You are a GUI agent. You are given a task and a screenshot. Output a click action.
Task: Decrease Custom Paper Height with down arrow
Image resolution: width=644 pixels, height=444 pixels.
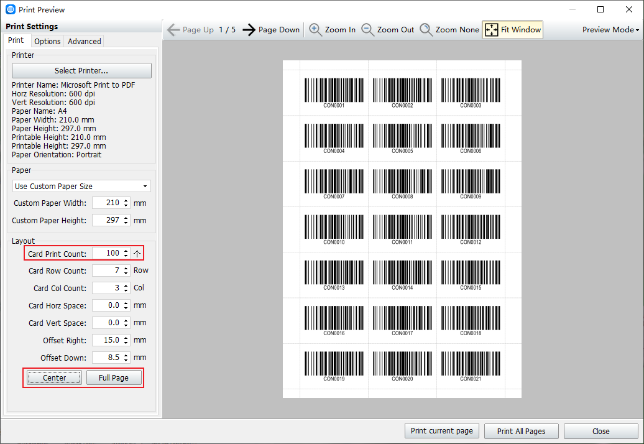pyautogui.click(x=126, y=223)
